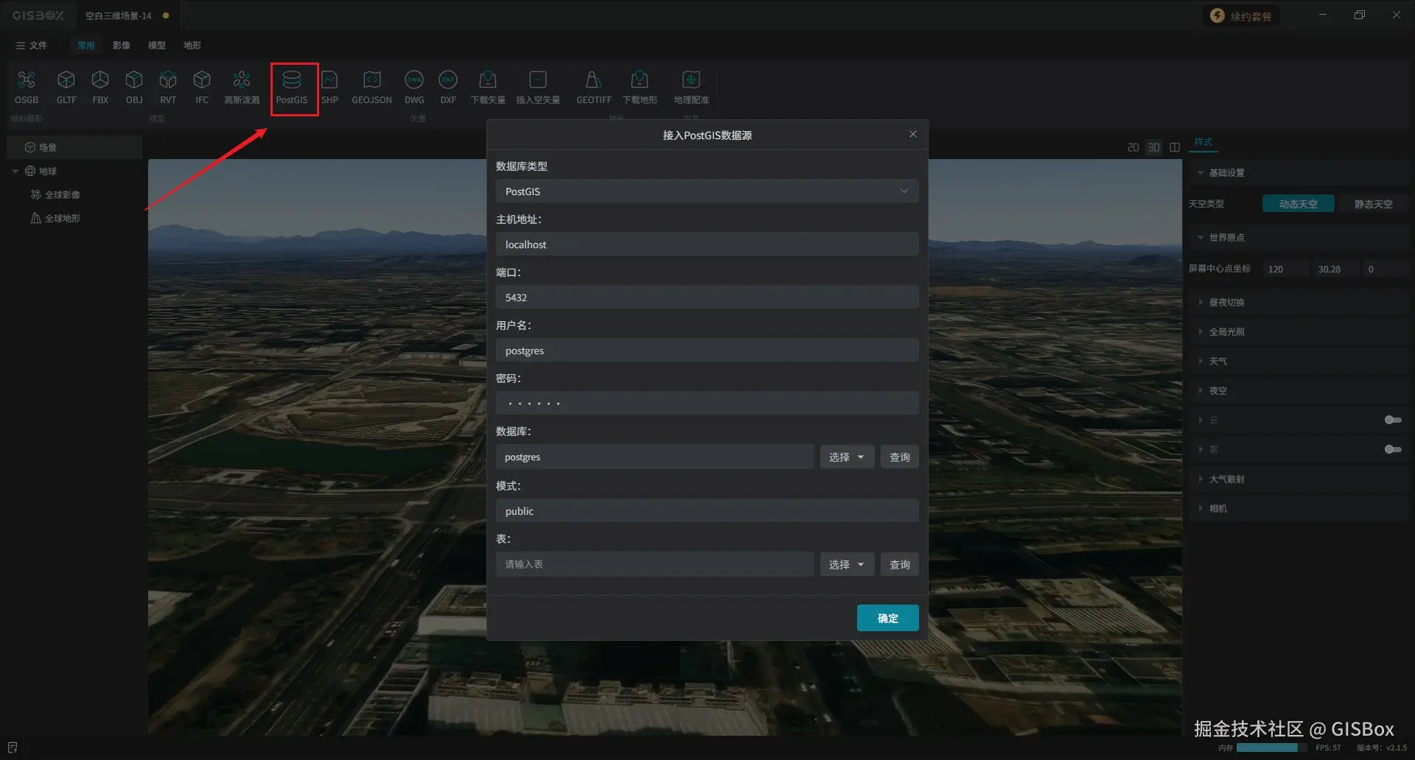Select the OSGB import tool
The height and width of the screenshot is (760, 1415).
(27, 87)
